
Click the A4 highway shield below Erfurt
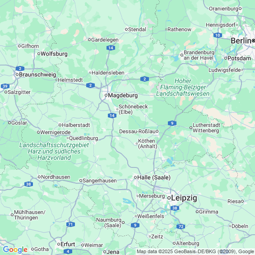tap(68, 251)
